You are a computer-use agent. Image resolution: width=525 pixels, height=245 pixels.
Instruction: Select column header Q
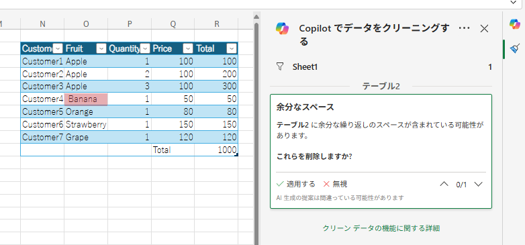tap(173, 23)
